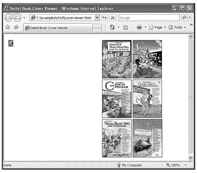Select the C How to Program cover
The image size is (197, 173).
tap(148, 59)
